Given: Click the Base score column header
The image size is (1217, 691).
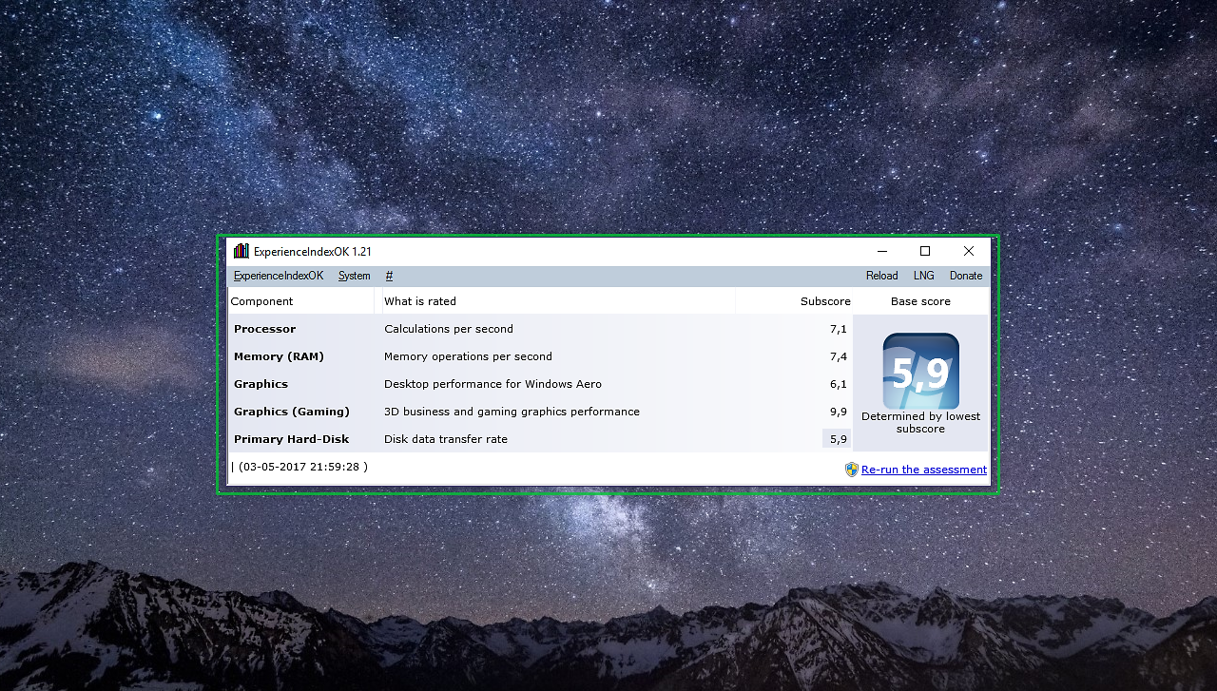Looking at the screenshot, I should [x=921, y=301].
